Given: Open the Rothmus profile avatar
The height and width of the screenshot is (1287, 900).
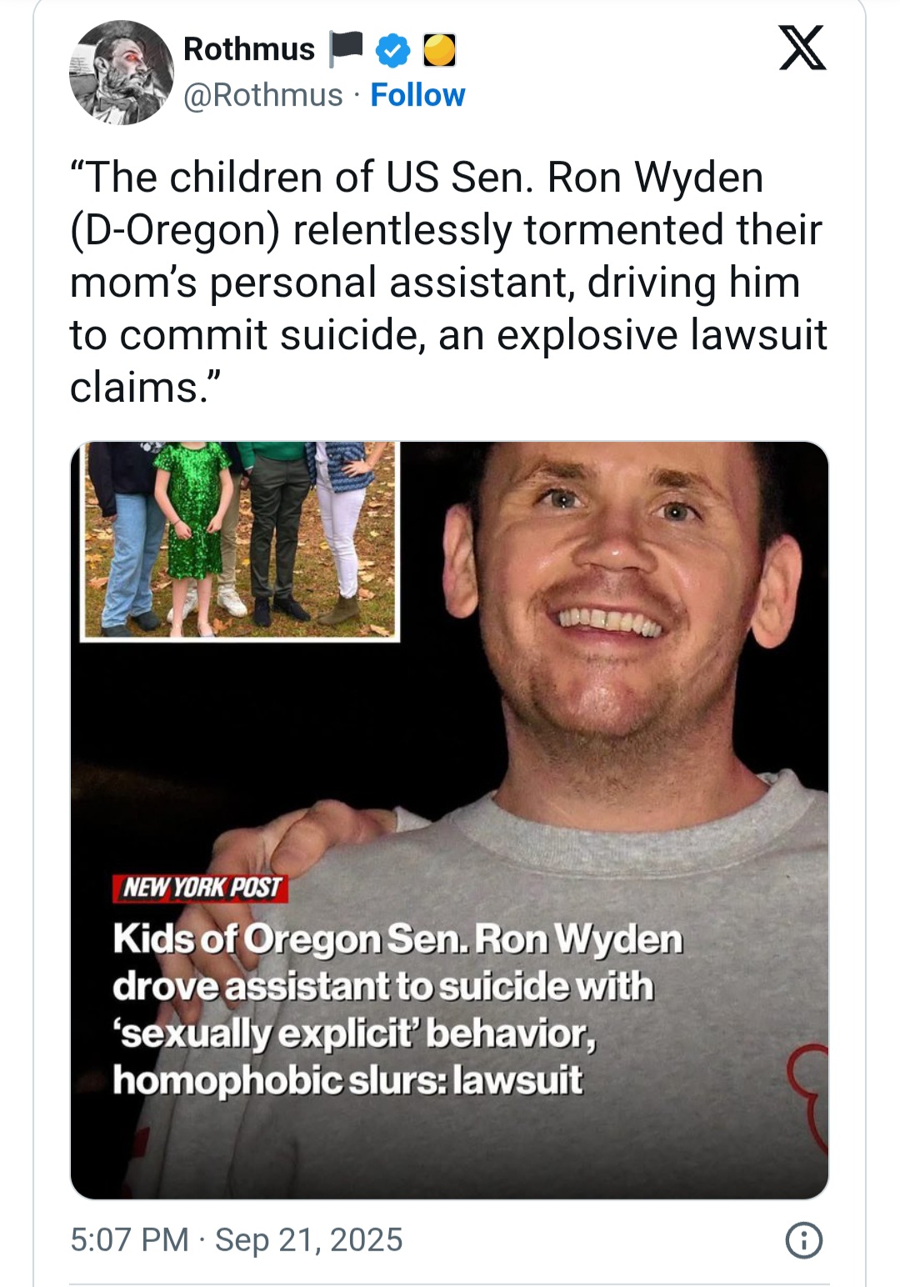Looking at the screenshot, I should (122, 73).
